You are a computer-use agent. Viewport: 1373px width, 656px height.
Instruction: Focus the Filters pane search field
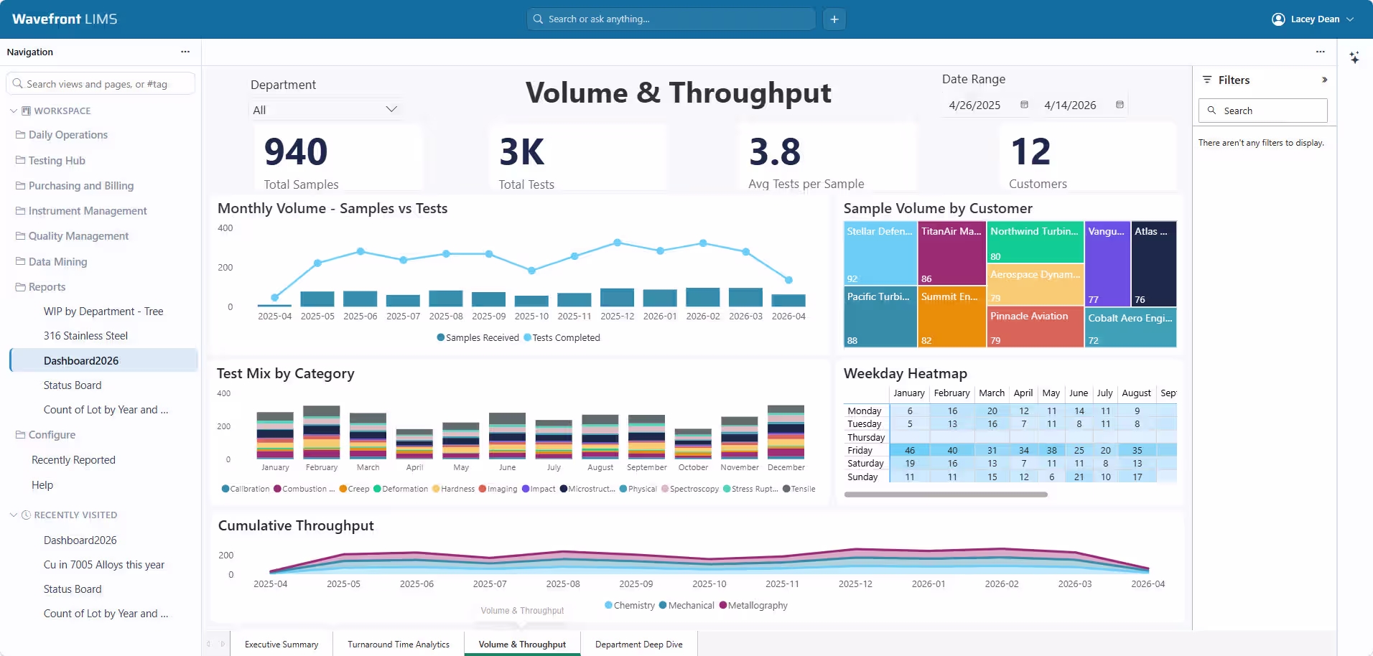(1263, 111)
